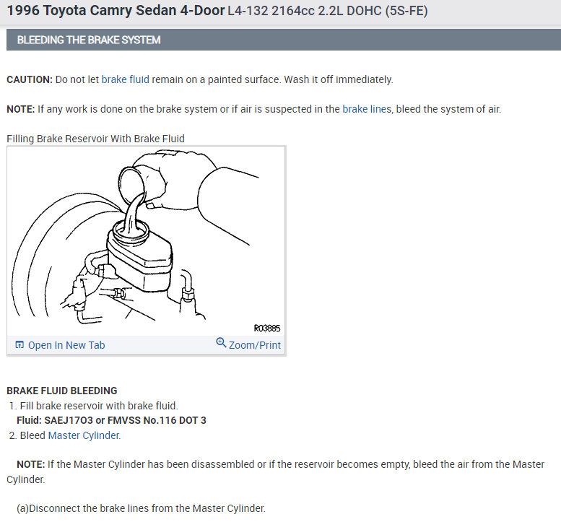
Task: Click the CAUTION label text
Action: click(30, 79)
